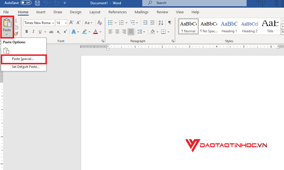The height and width of the screenshot is (170, 284).
Task: Open the font size dropdown
Action: 66,23
